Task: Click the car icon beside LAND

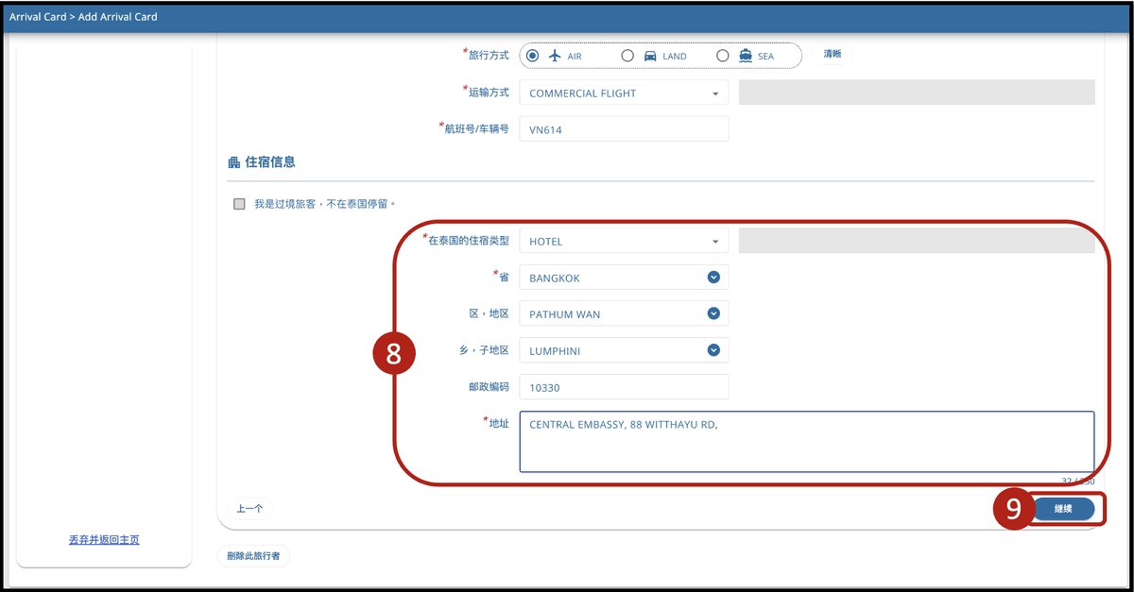Action: [x=650, y=56]
